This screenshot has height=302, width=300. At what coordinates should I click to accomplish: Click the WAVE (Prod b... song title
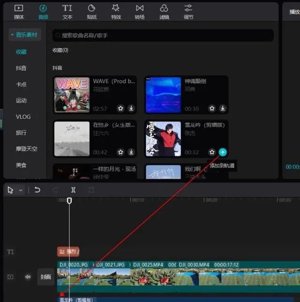click(114, 81)
